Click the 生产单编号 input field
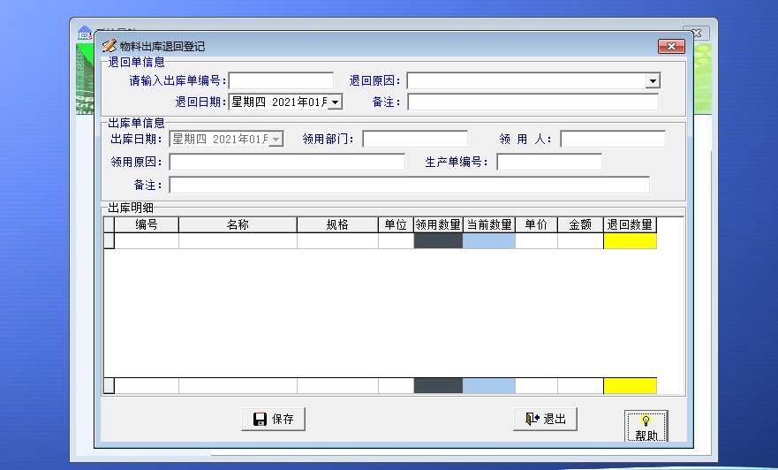778x470 pixels. (549, 162)
